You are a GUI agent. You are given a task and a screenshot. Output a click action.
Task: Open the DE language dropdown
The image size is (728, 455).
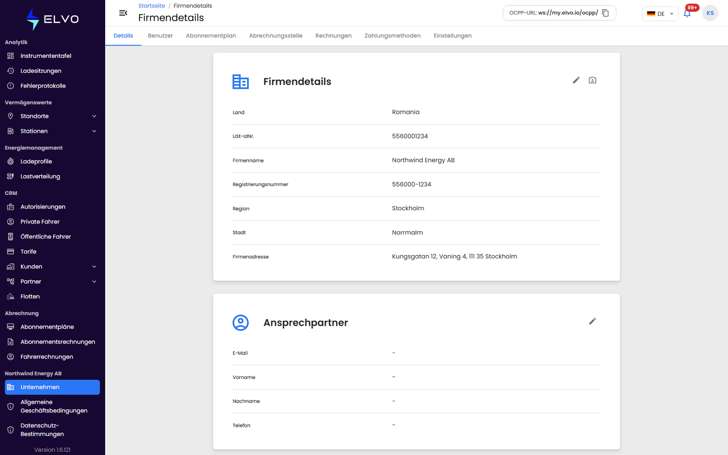[x=660, y=14]
